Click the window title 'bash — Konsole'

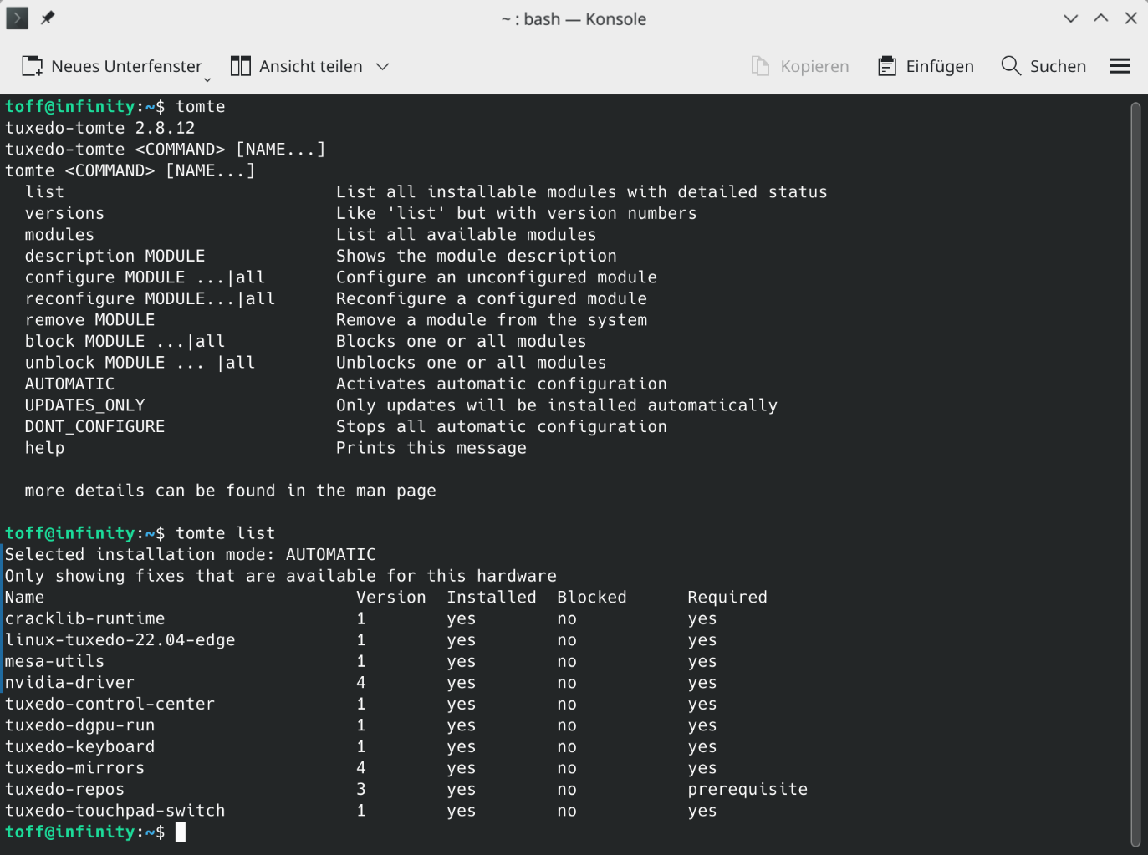pyautogui.click(x=574, y=18)
